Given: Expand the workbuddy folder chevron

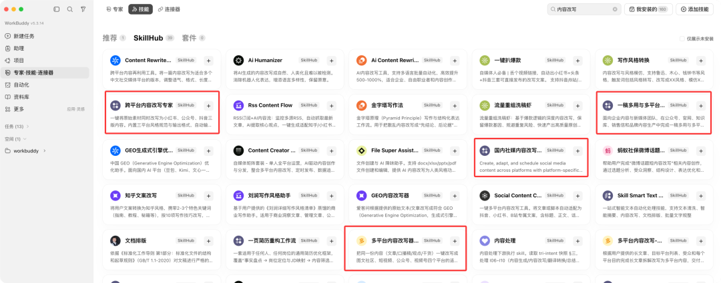Looking at the screenshot, I should 45,151.
